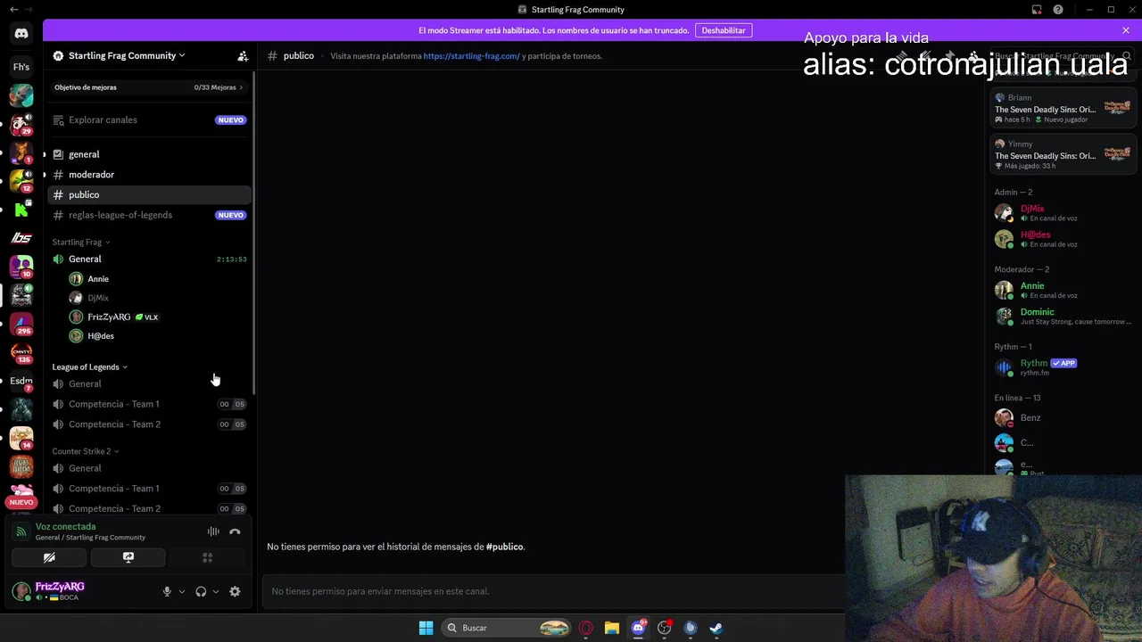The image size is (1142, 642).
Task: Join League of Legends Competencia - Team 2
Action: pyautogui.click(x=149, y=424)
